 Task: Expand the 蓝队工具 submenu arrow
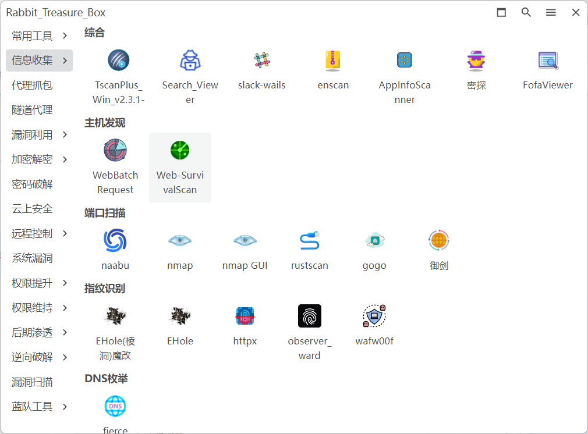coord(65,407)
